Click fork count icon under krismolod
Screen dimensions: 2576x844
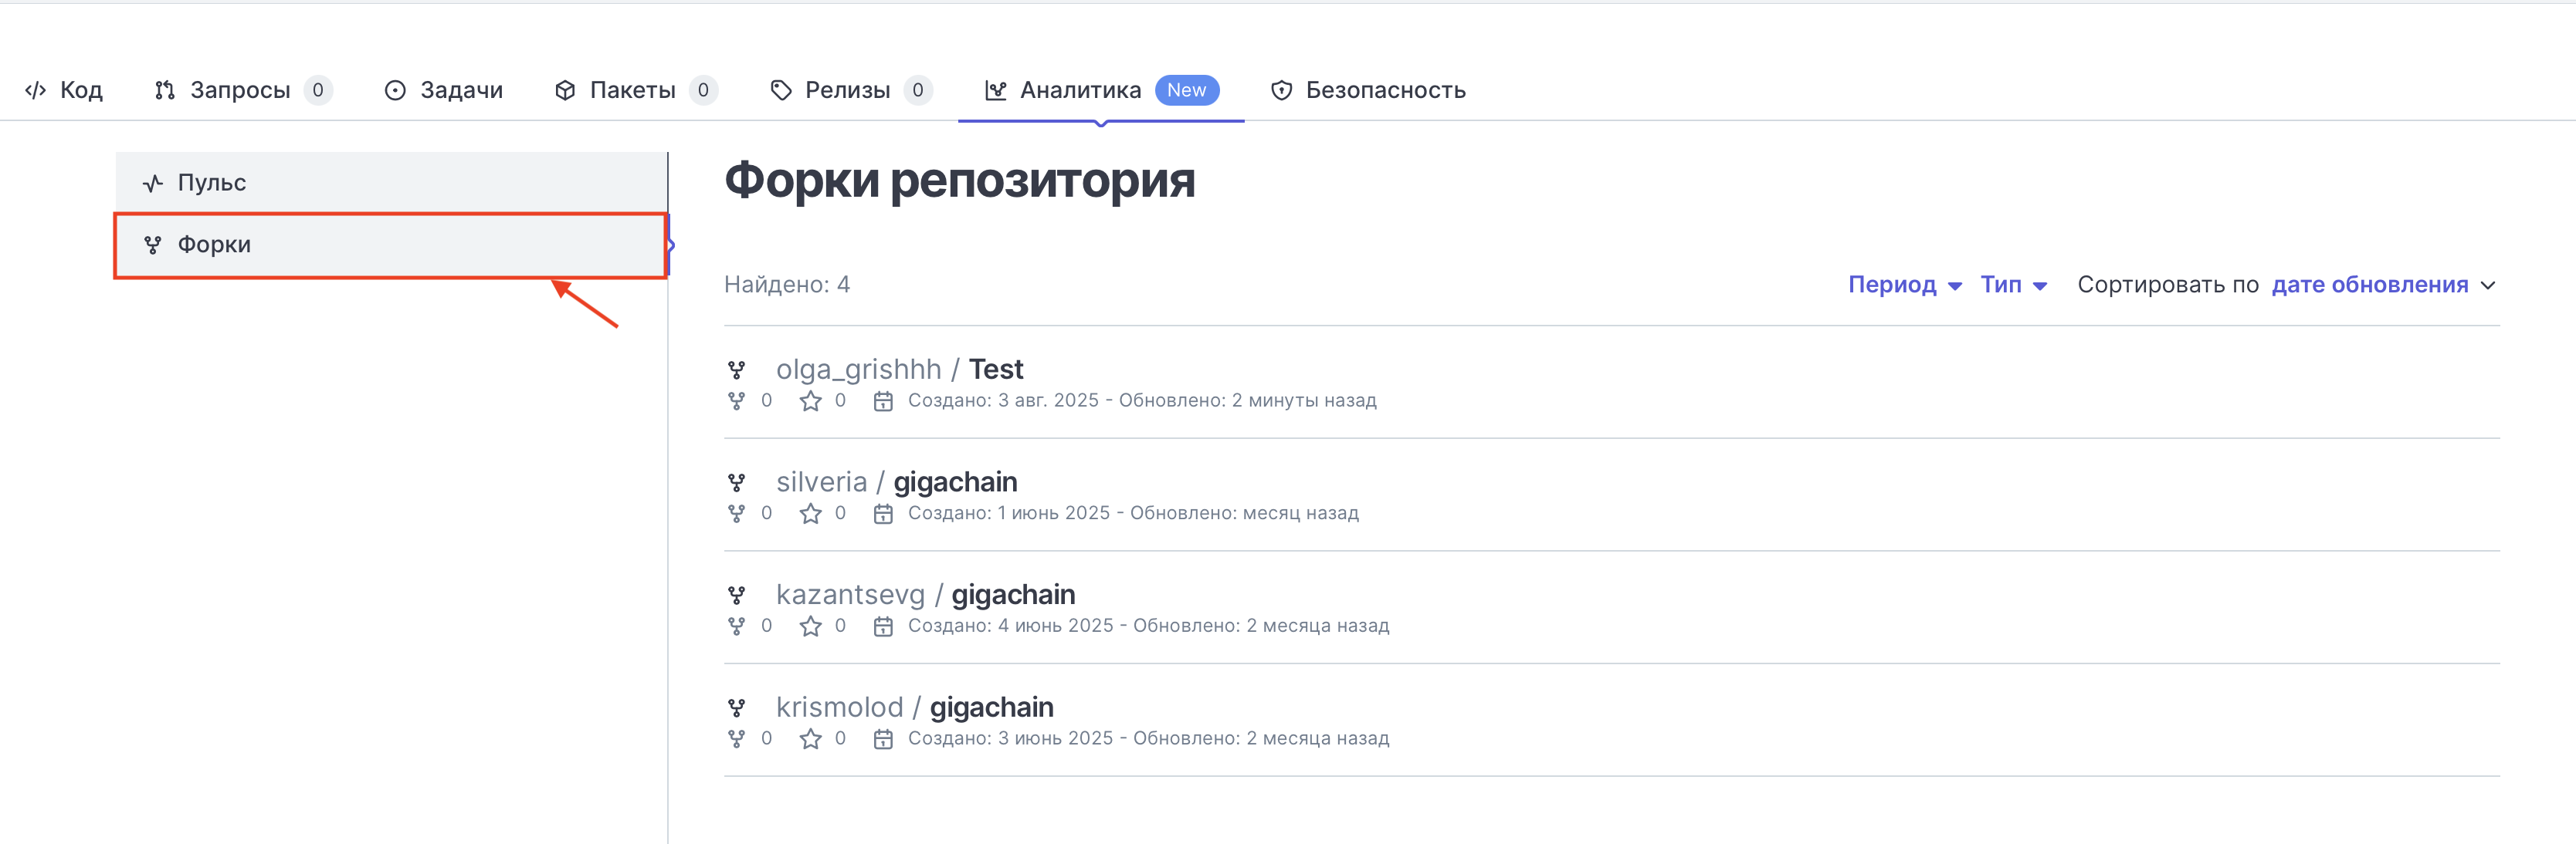[x=736, y=739]
